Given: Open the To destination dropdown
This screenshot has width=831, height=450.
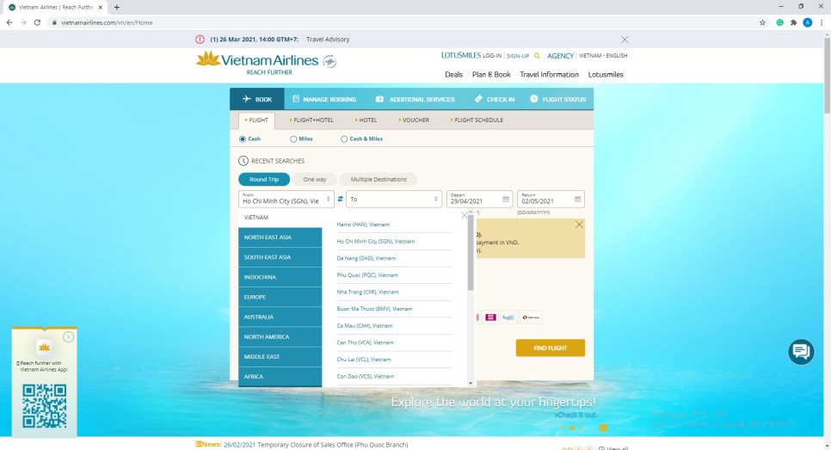Looking at the screenshot, I should tap(394, 200).
